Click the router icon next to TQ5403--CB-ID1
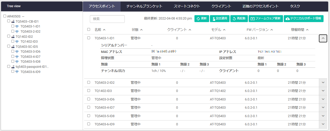Image resolution: width=330 pixels, height=131 pixels. [13, 22]
